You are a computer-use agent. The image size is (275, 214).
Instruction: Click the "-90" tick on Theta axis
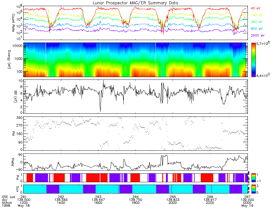tap(19, 169)
